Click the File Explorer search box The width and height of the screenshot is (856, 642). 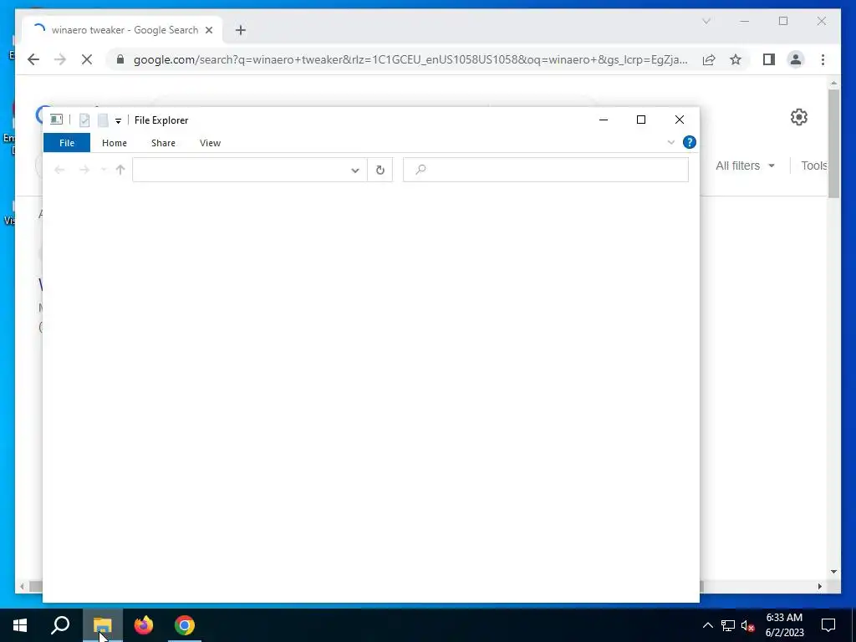point(546,170)
